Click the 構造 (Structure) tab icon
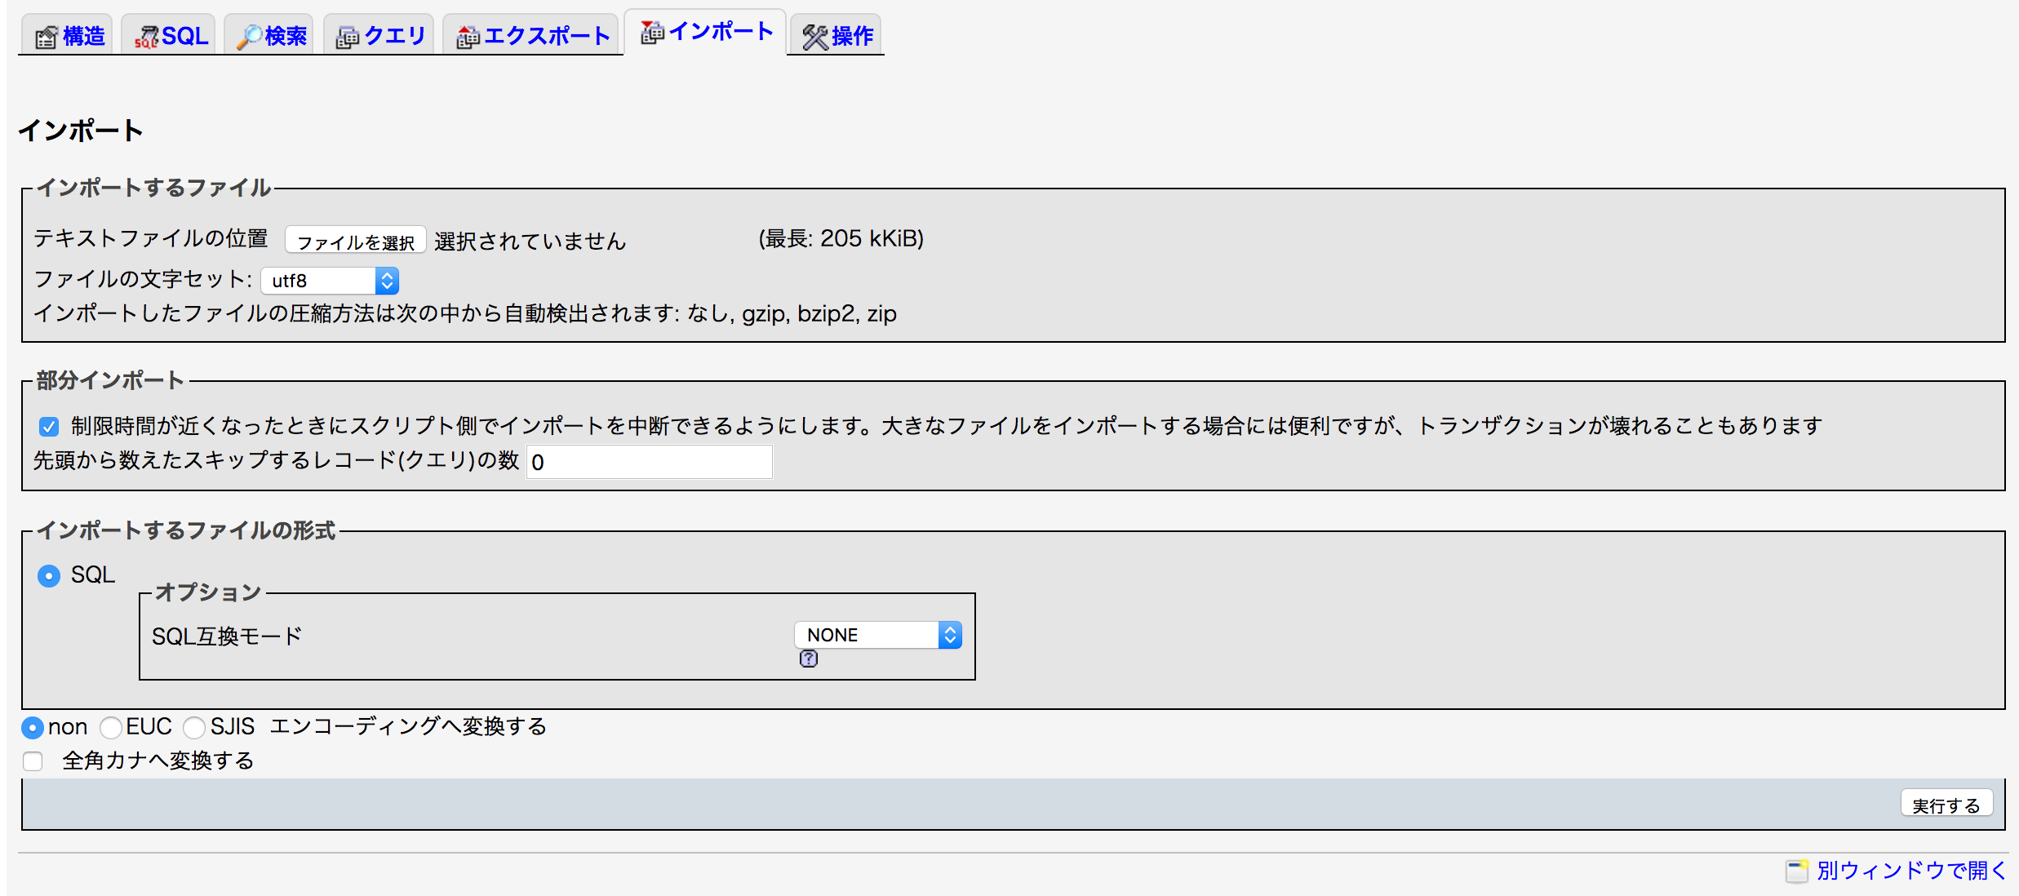 pyautogui.click(x=46, y=37)
